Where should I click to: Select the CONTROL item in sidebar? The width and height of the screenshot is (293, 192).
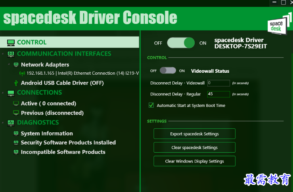[x=69, y=42]
